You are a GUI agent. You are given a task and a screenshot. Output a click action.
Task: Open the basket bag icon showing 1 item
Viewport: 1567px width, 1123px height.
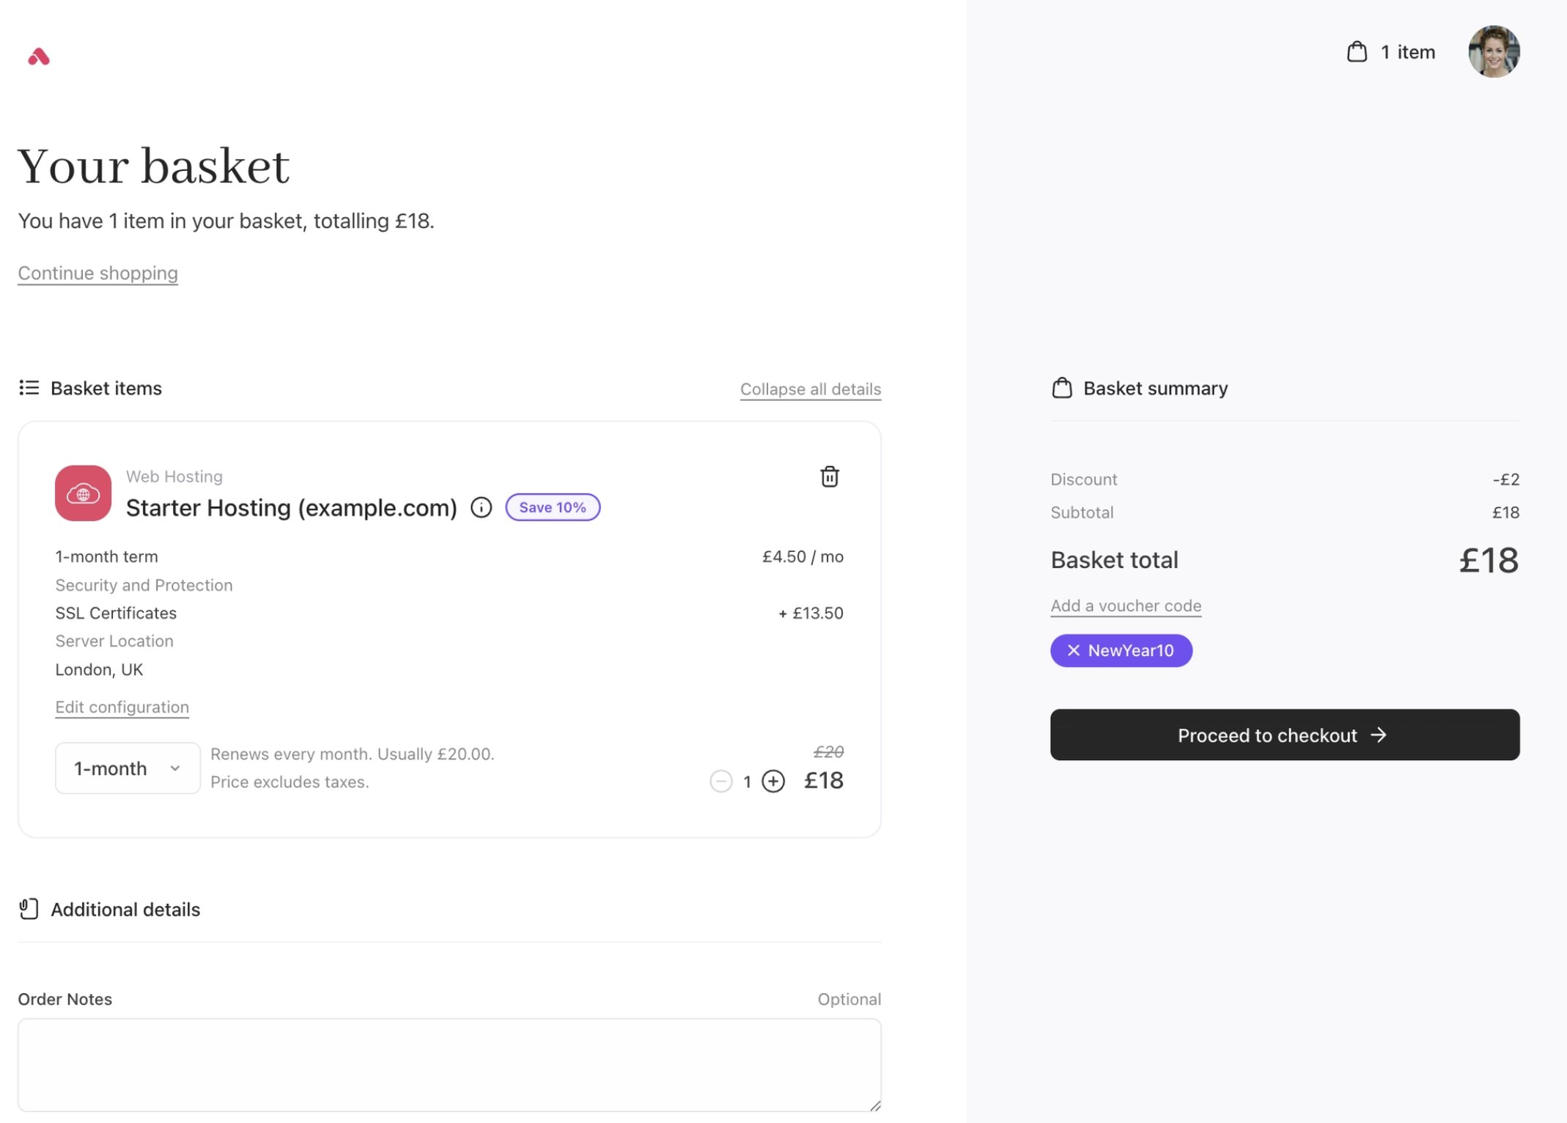pos(1357,52)
